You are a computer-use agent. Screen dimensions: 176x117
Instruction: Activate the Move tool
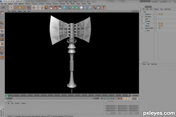click(x=16, y=8)
